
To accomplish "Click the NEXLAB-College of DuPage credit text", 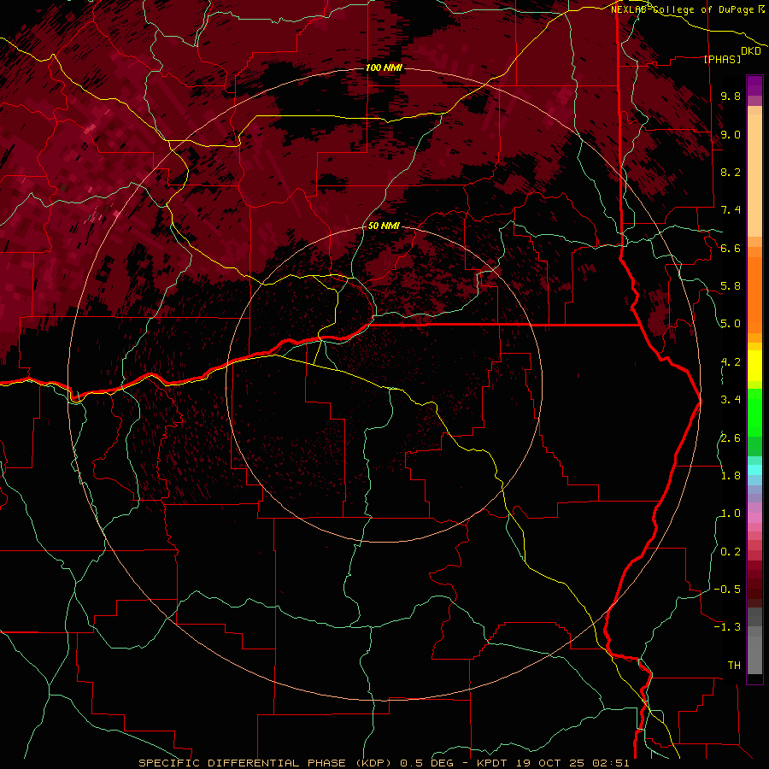I will point(682,9).
